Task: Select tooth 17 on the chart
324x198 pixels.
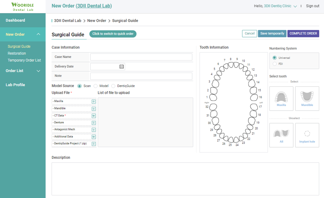Action: tap(254, 107)
